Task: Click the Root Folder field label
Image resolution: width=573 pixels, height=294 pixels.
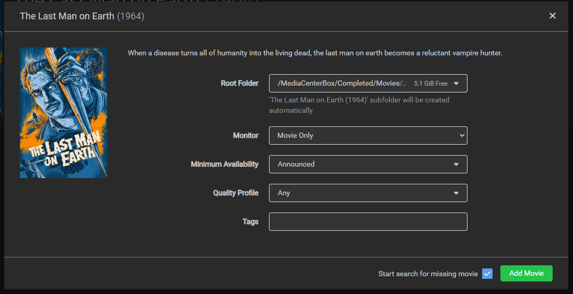Action: tap(239, 84)
